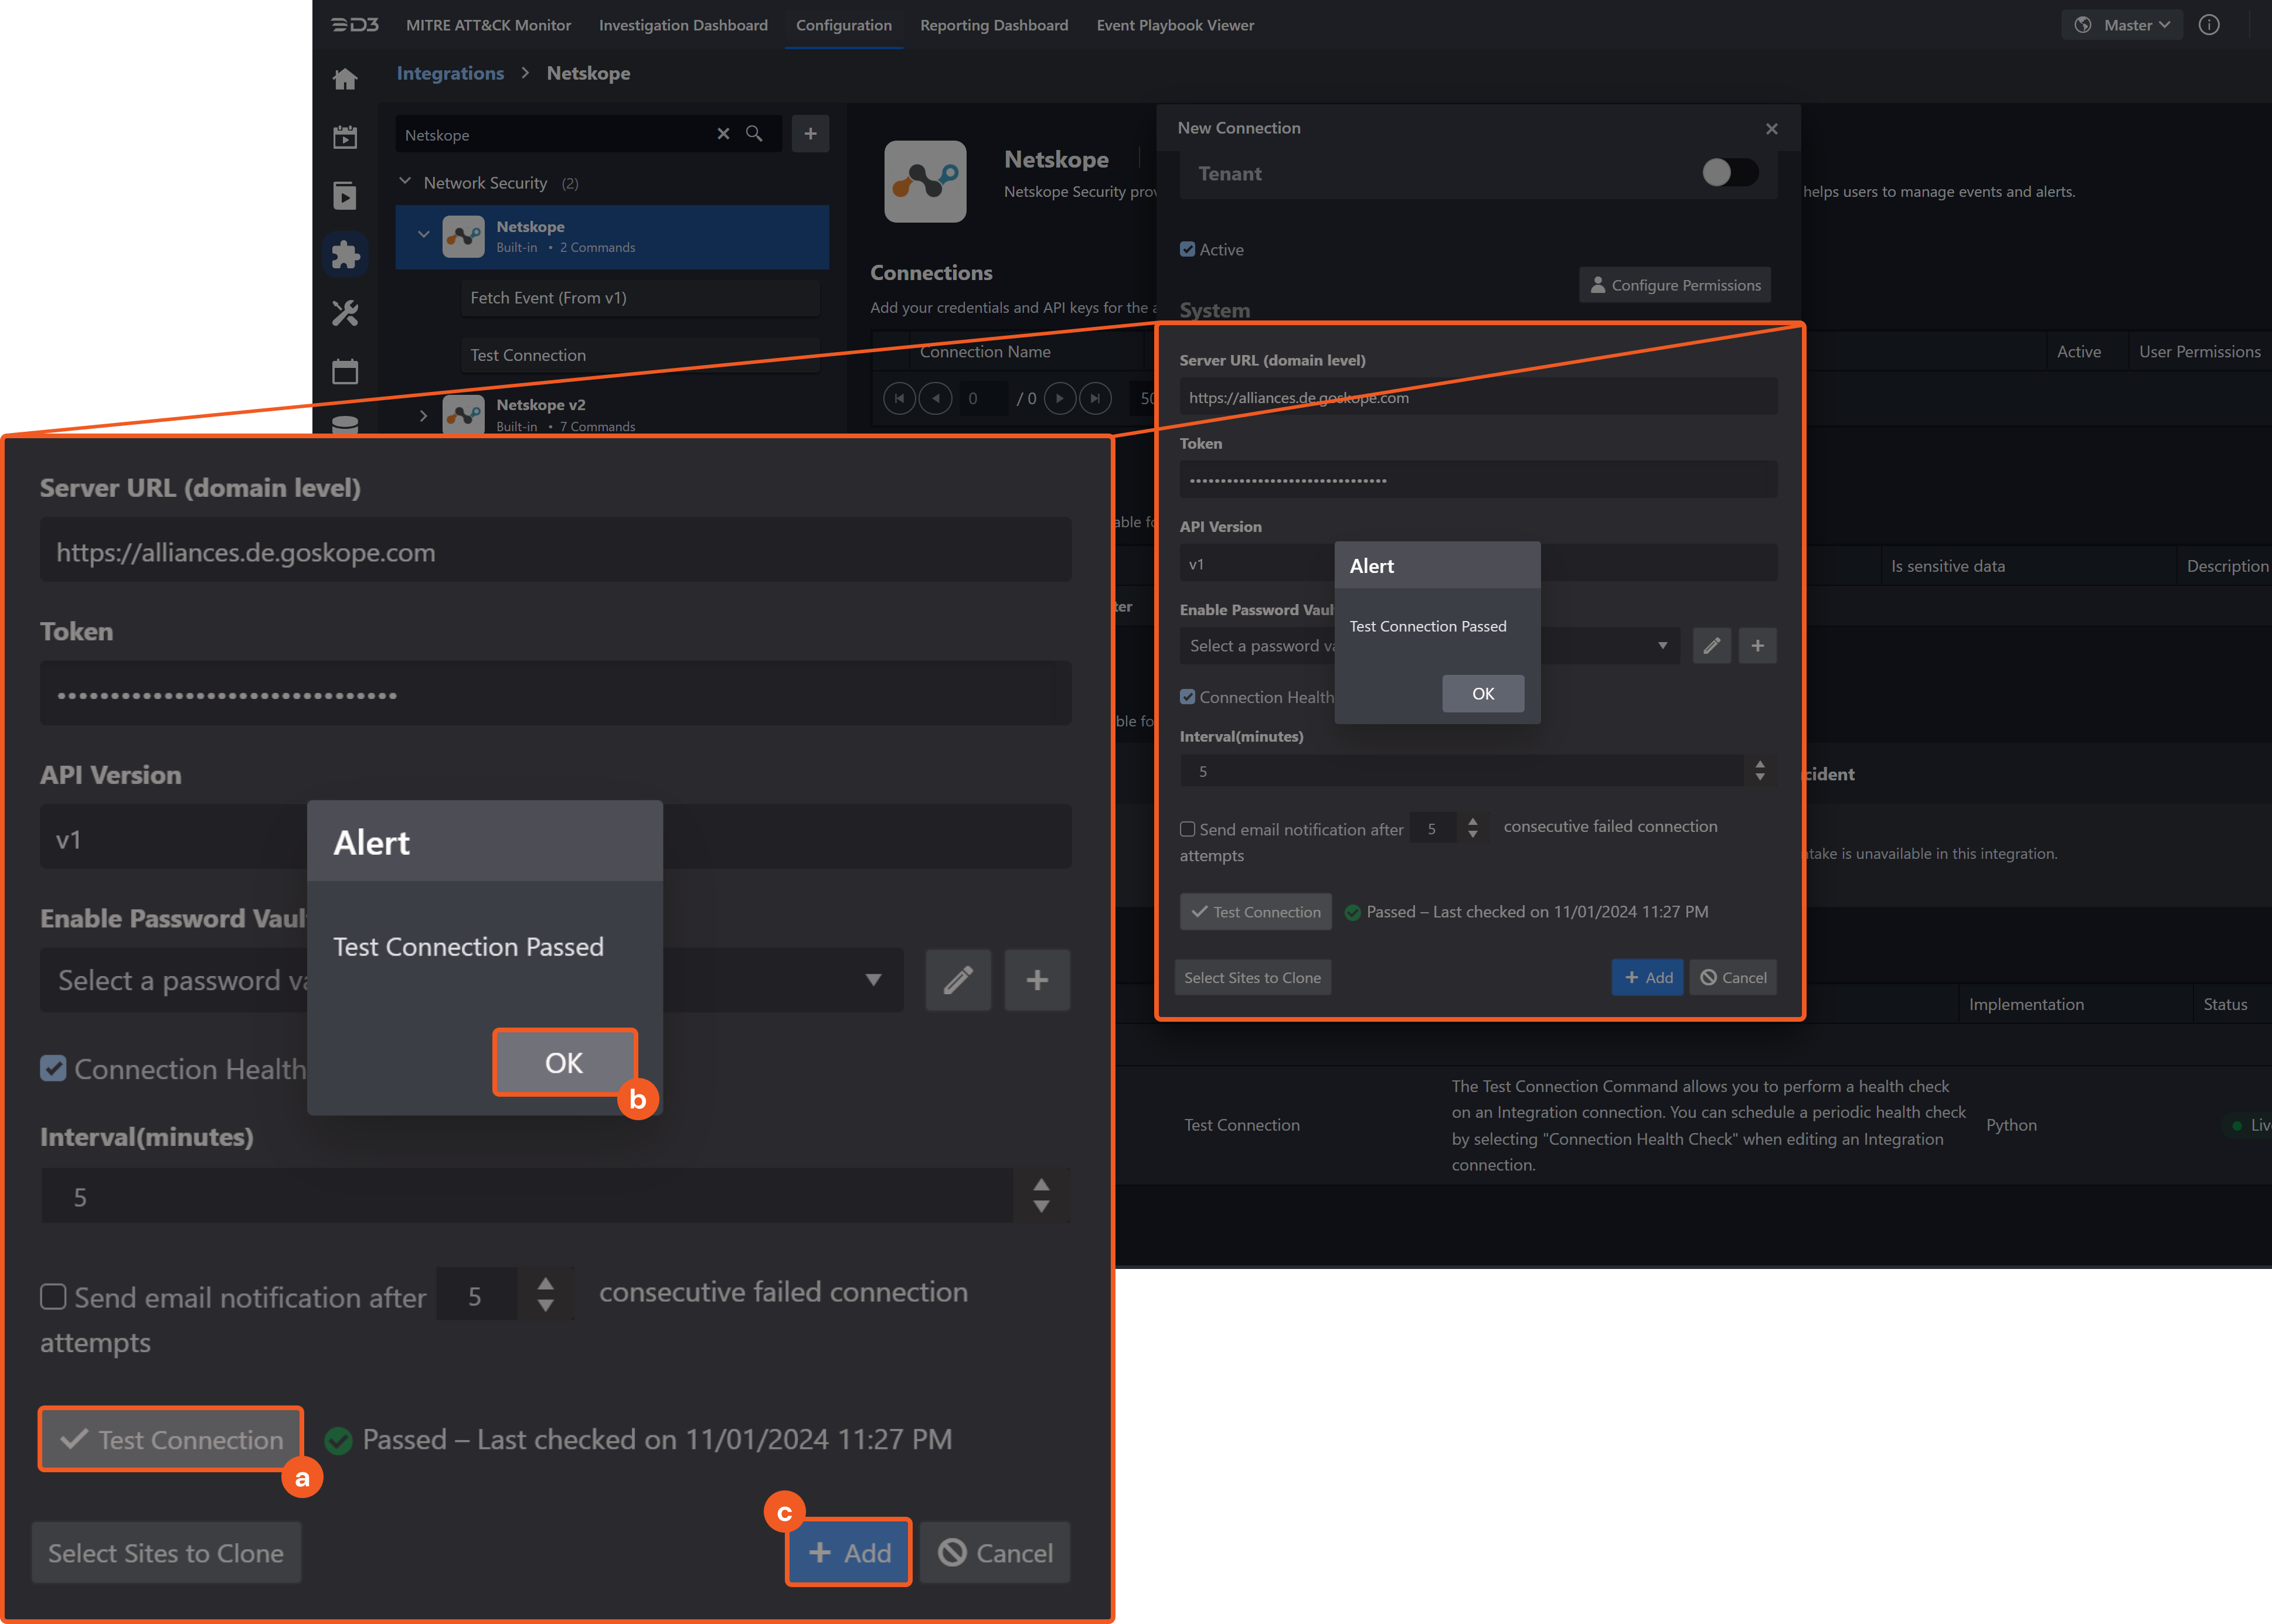
Task: Select the Netskope integration row in the list
Action: point(613,237)
